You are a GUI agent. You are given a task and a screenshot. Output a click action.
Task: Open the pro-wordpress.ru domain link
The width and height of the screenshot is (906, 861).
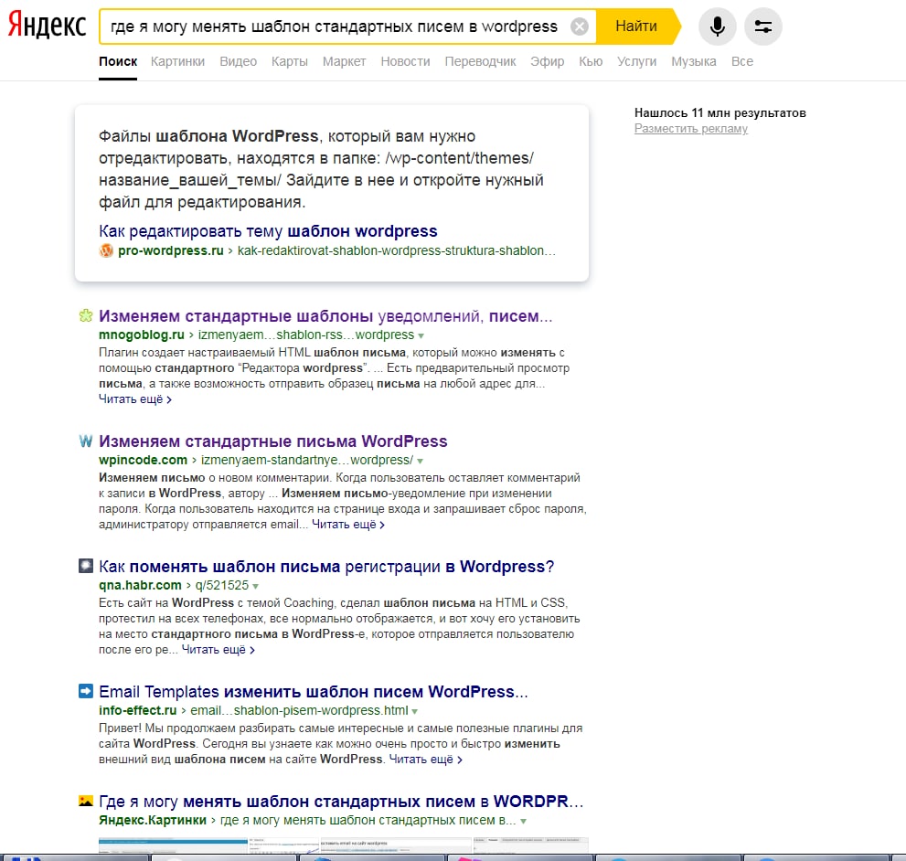pos(170,250)
